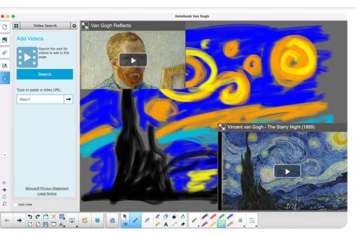Viewport: 356px width, 237px height.
Task: Open the Page Sorter sidebar tab
Action: (5, 27)
